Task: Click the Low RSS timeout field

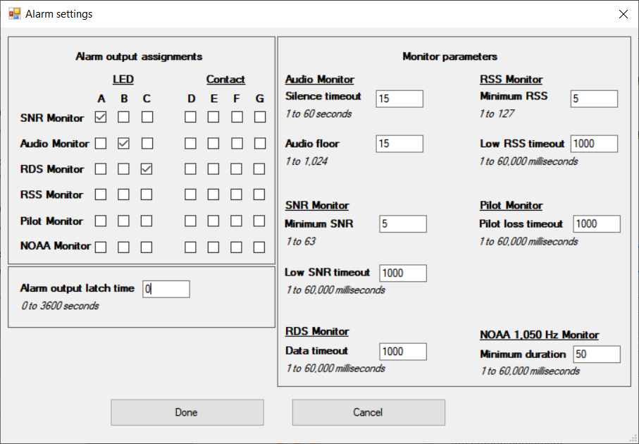Action: click(594, 144)
